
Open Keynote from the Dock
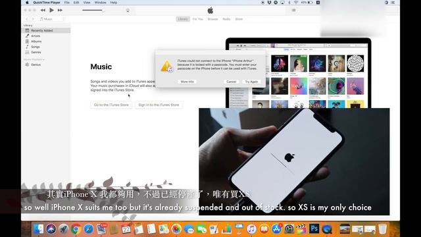(x=239, y=229)
